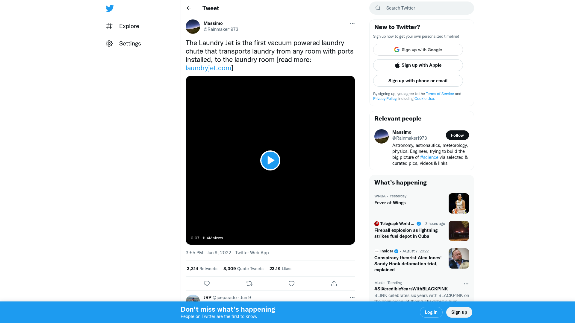The image size is (575, 323).
Task: Retweet using the retweet icon
Action: coord(249,283)
